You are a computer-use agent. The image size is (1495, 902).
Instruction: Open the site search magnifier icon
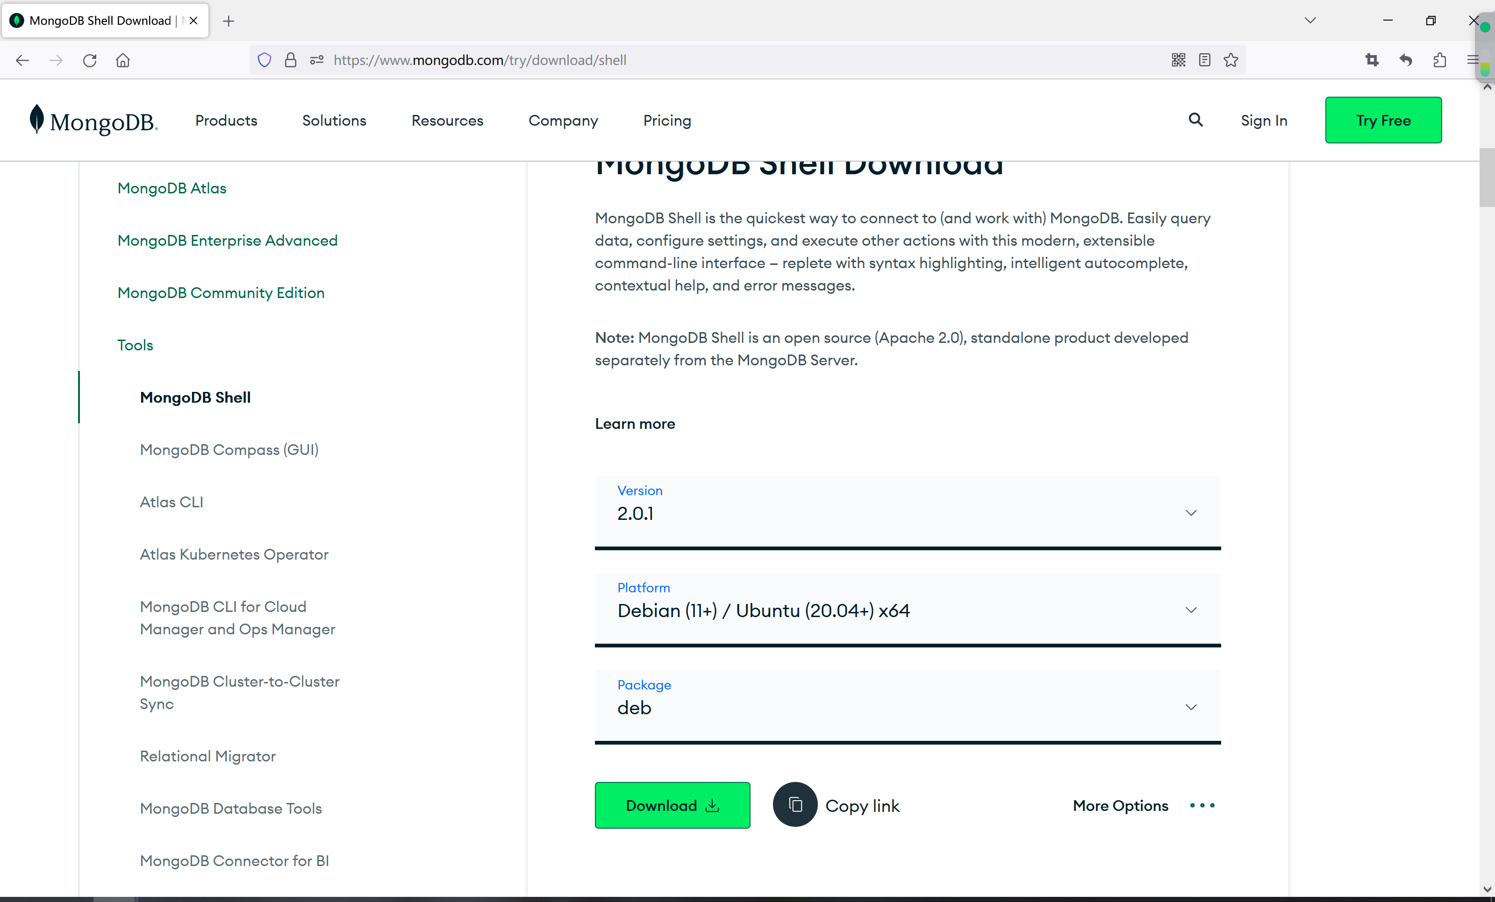coord(1195,120)
